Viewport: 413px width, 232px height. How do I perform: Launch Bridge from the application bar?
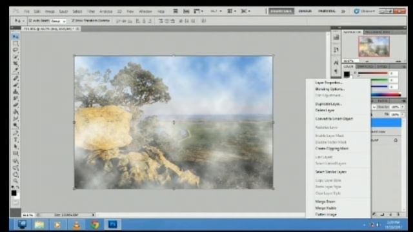click(175, 11)
